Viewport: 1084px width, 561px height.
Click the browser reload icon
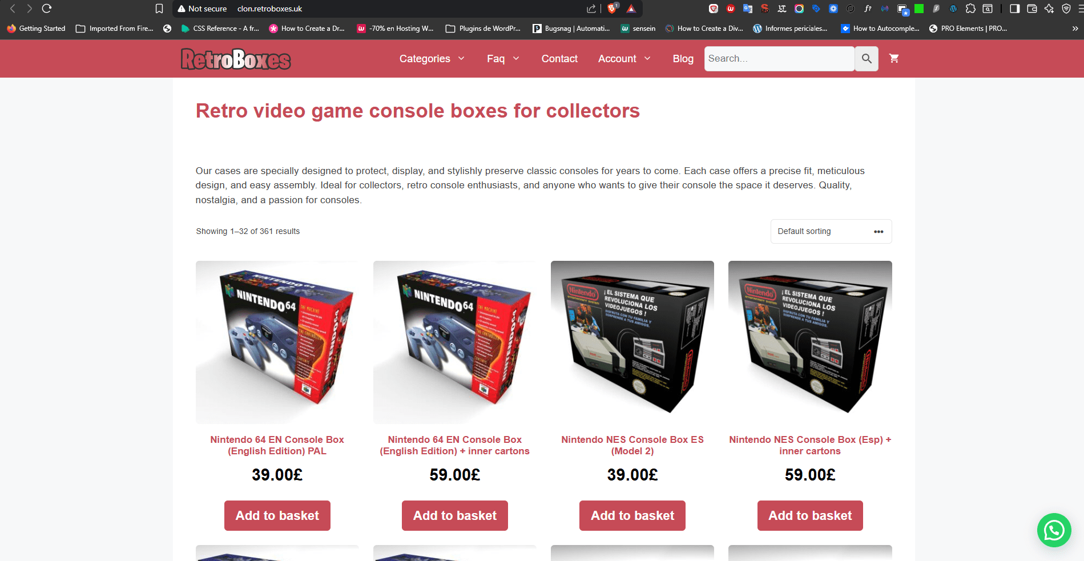[x=47, y=9]
